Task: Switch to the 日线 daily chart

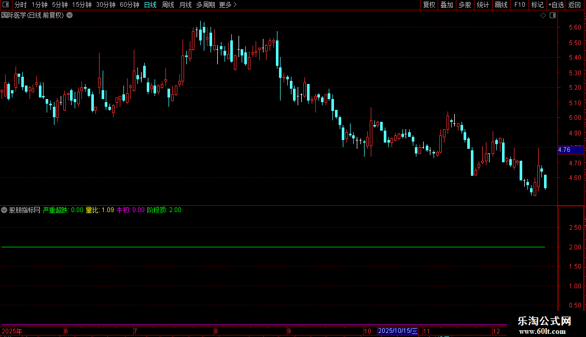Action: [150, 5]
